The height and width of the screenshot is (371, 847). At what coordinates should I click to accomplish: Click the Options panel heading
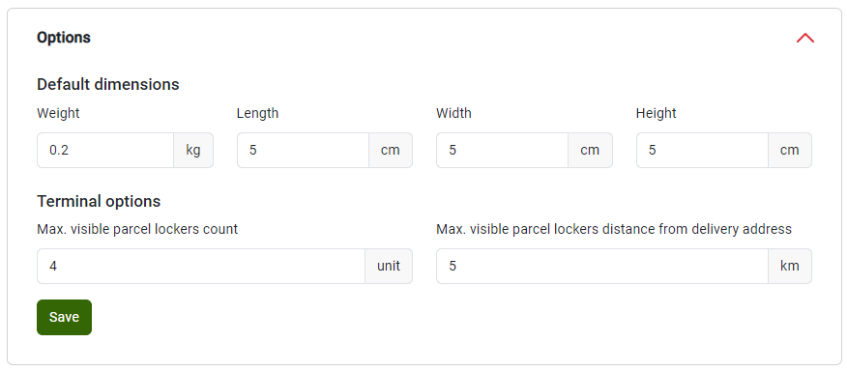[x=64, y=38]
